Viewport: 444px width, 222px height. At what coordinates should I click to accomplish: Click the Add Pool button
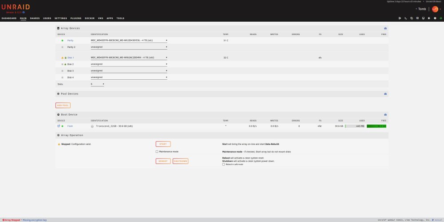click(63, 105)
